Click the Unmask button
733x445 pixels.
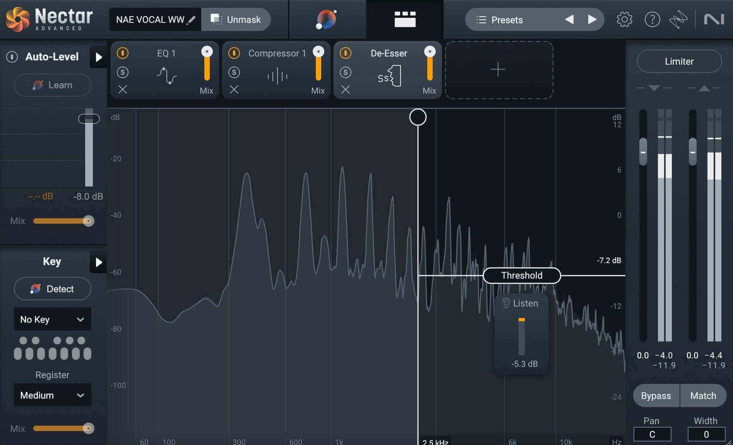coord(236,19)
